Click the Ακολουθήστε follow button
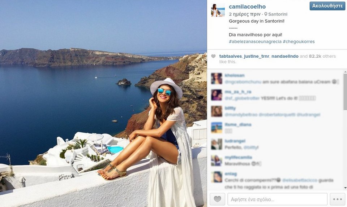Image resolution: width=347 pixels, height=207 pixels. (x=327, y=6)
